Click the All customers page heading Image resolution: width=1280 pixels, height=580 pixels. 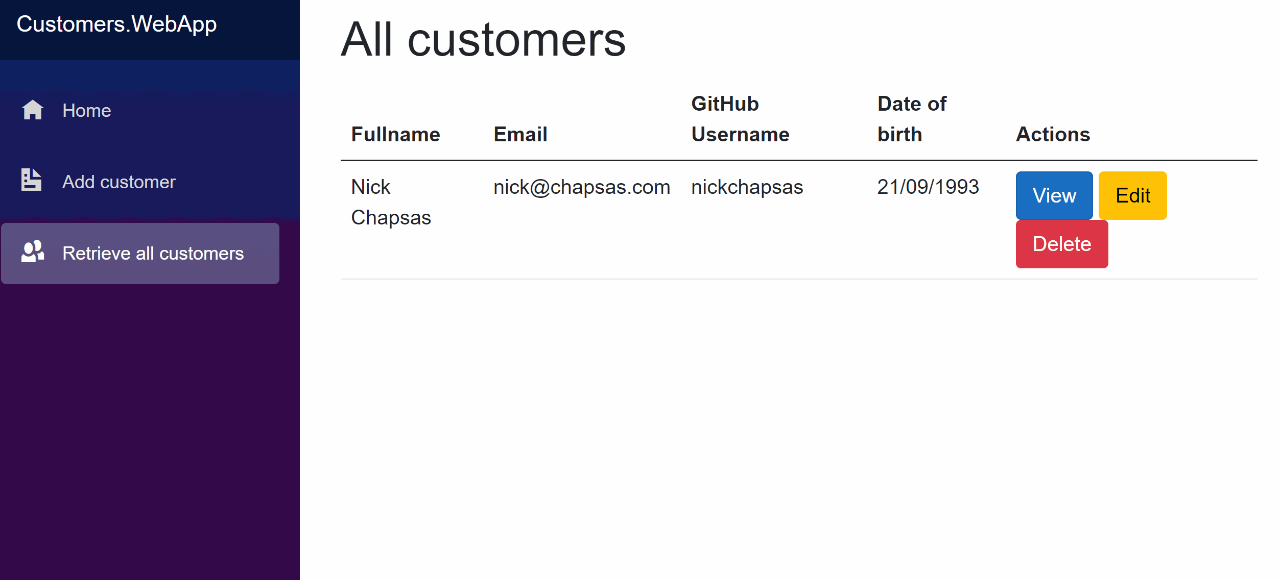483,40
